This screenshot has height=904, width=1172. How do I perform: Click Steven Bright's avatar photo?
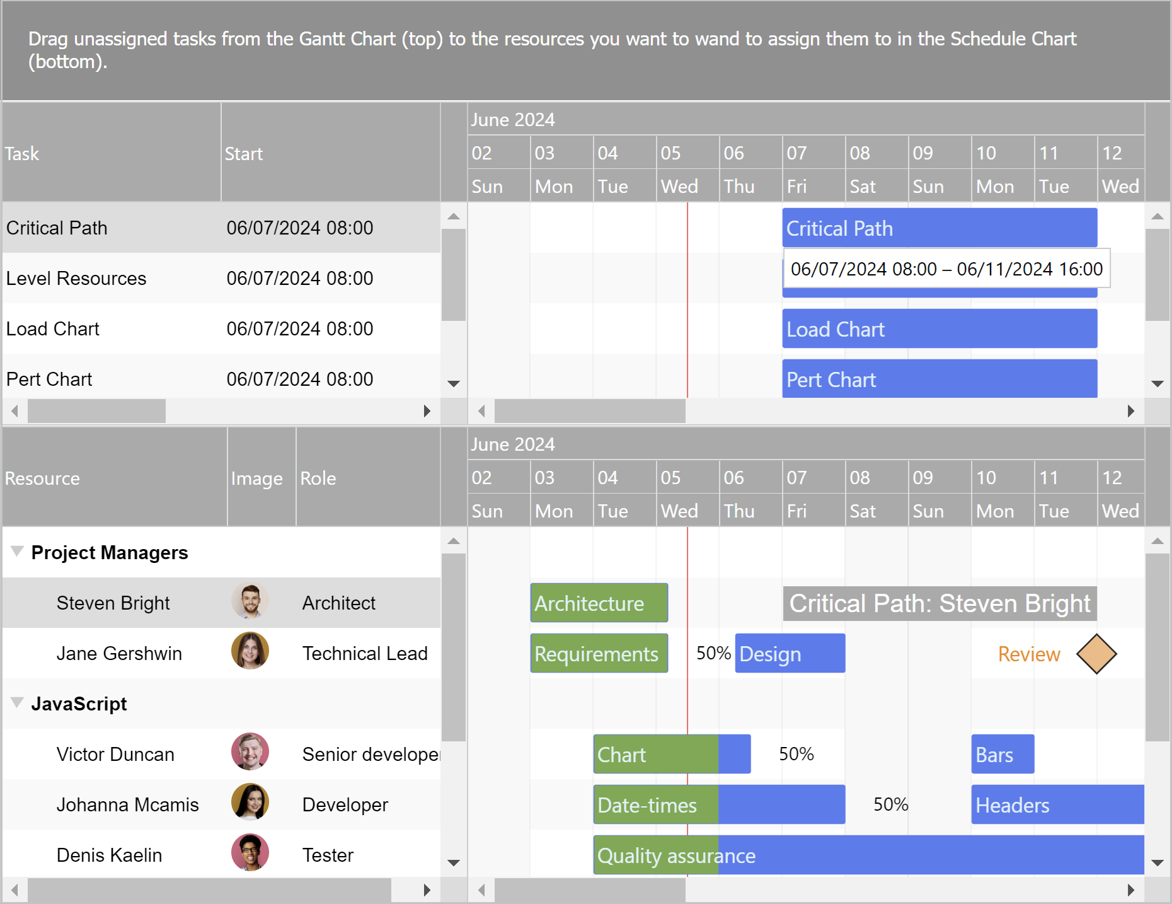[250, 602]
